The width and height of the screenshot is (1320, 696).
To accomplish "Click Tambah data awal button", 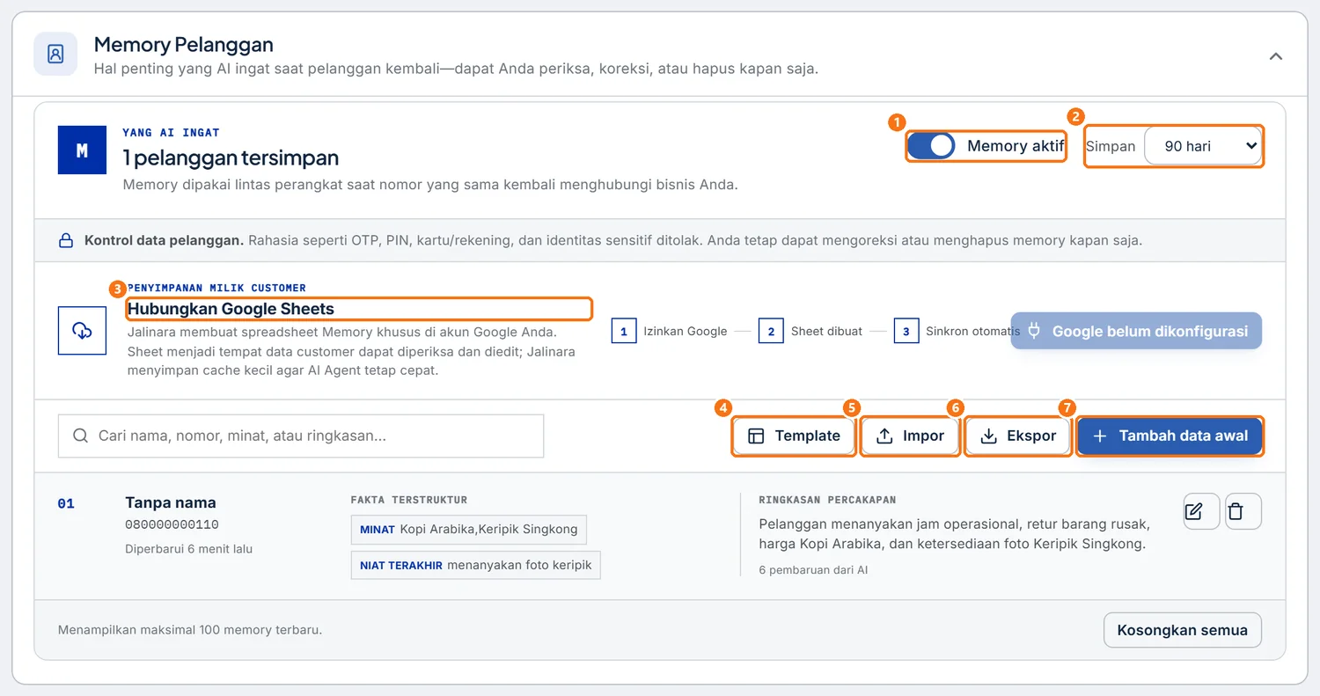I will point(1170,436).
